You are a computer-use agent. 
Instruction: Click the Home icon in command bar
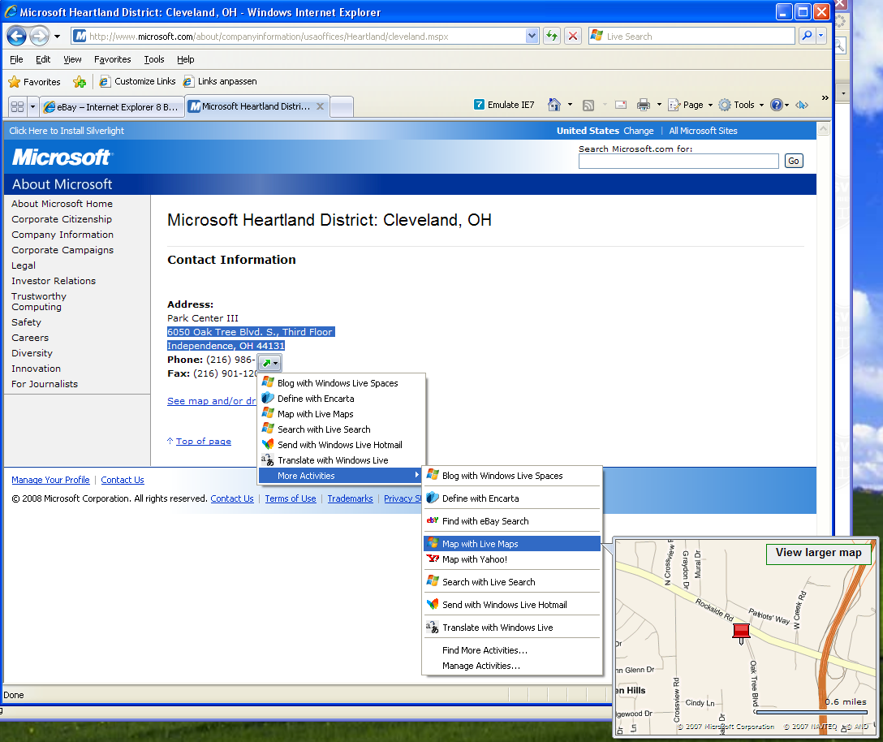(x=554, y=105)
